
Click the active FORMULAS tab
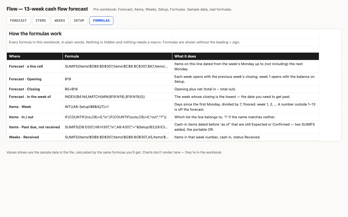pyautogui.click(x=101, y=21)
